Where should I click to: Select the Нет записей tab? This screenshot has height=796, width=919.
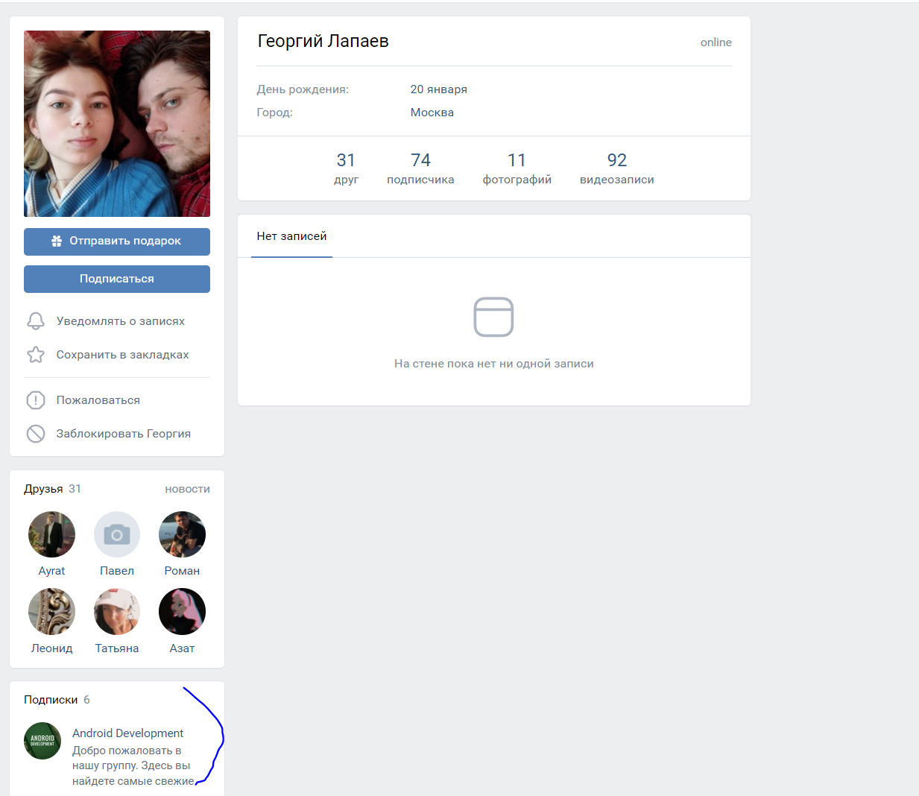click(x=291, y=236)
